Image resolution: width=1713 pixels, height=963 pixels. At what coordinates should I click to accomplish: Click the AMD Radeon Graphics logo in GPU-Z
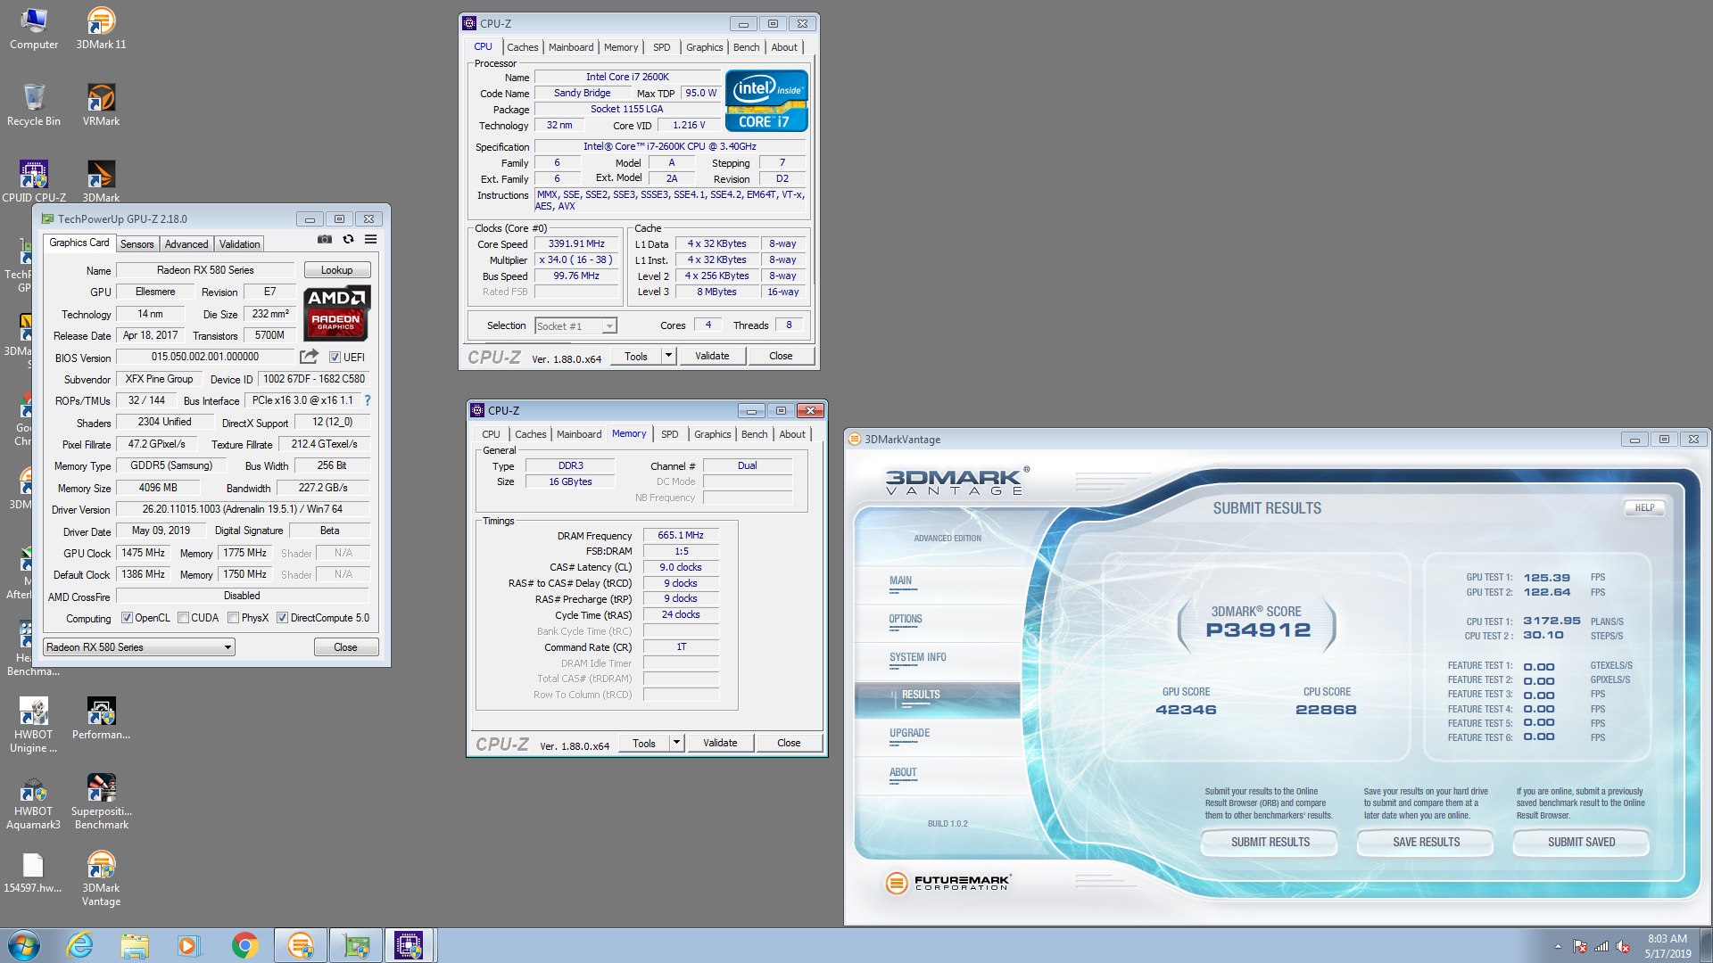tap(336, 313)
